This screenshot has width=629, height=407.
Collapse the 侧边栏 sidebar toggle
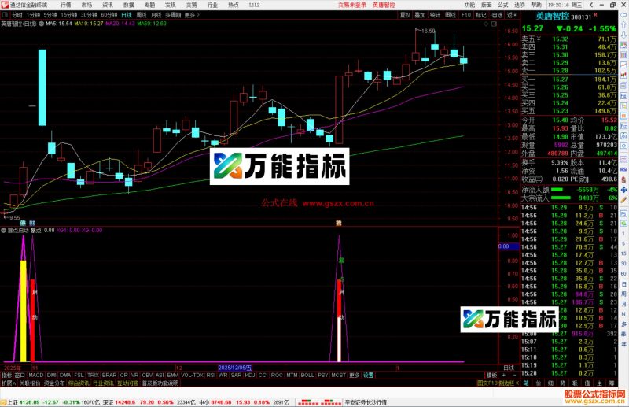(x=509, y=383)
